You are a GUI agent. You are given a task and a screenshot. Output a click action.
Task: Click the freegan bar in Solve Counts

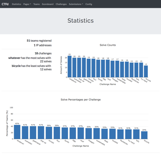112,69
